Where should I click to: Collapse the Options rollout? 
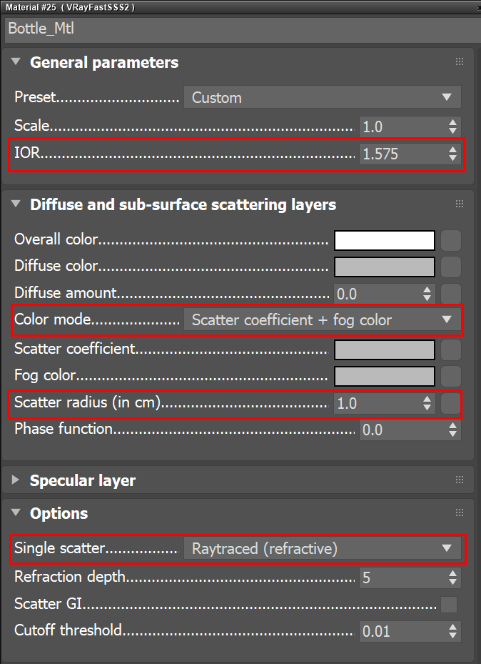16,514
